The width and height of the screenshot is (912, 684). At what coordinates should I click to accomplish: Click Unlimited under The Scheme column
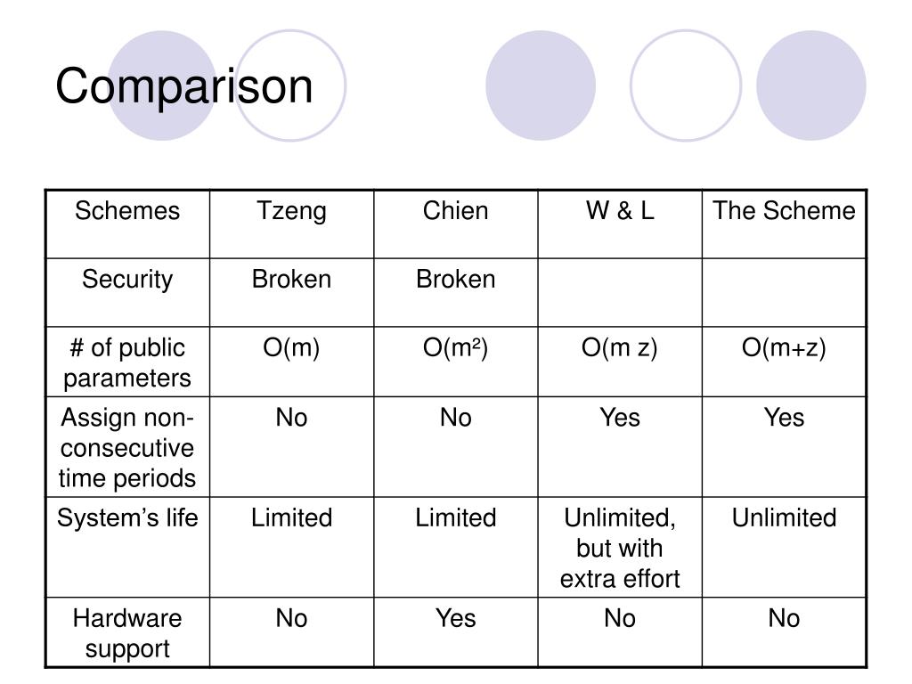point(784,517)
